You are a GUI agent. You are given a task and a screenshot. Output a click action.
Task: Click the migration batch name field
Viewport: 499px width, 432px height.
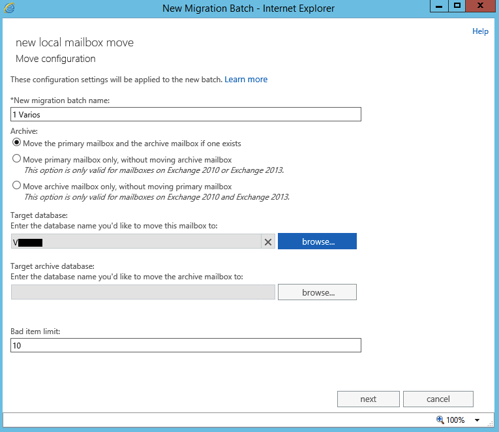click(x=186, y=114)
